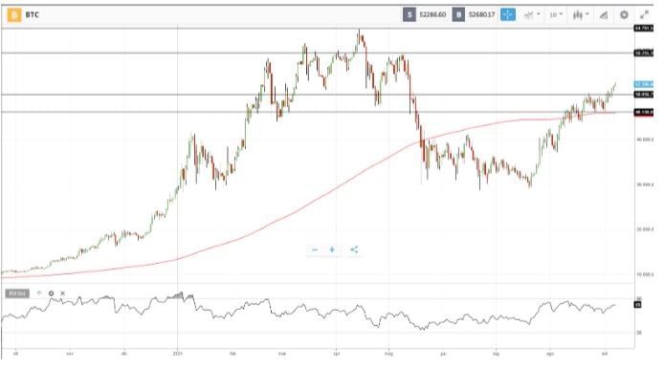Open the drawing tools icon

(x=604, y=15)
